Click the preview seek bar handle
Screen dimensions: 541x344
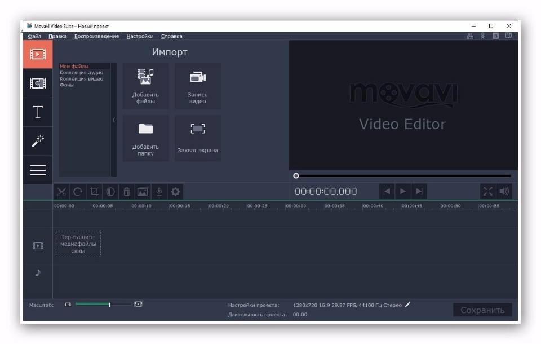pyautogui.click(x=296, y=176)
